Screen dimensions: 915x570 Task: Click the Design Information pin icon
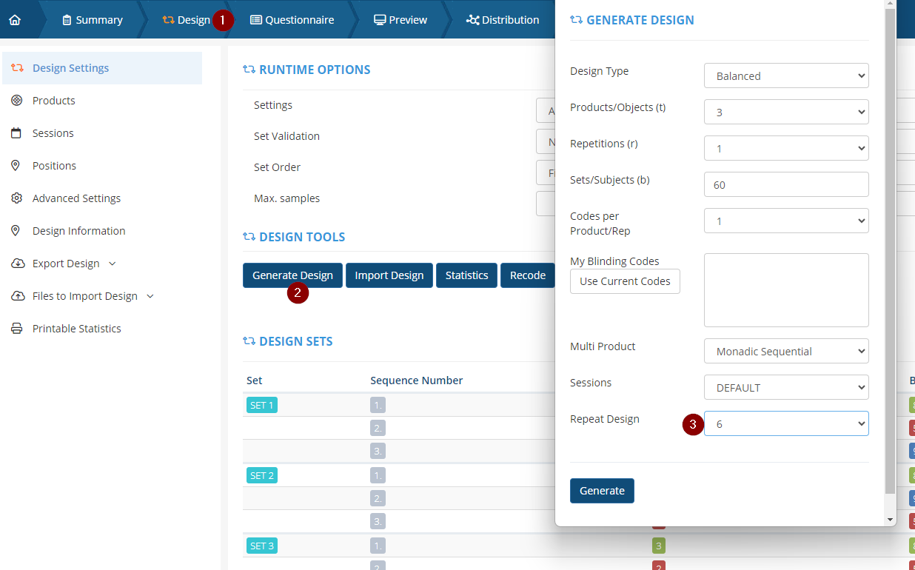16,231
